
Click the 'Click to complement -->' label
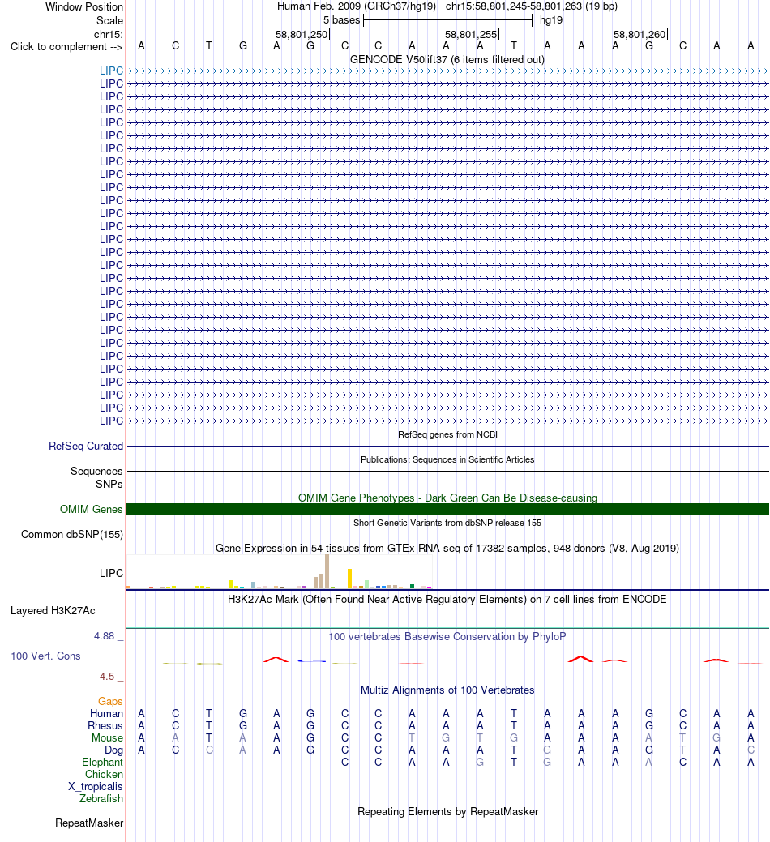pyautogui.click(x=66, y=47)
